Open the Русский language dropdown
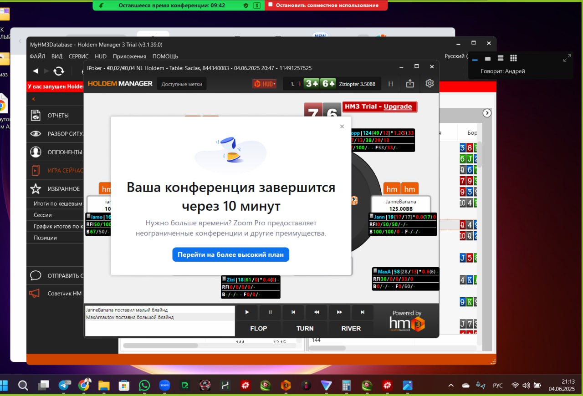Screen dimensions: 583x396 (x=455, y=56)
